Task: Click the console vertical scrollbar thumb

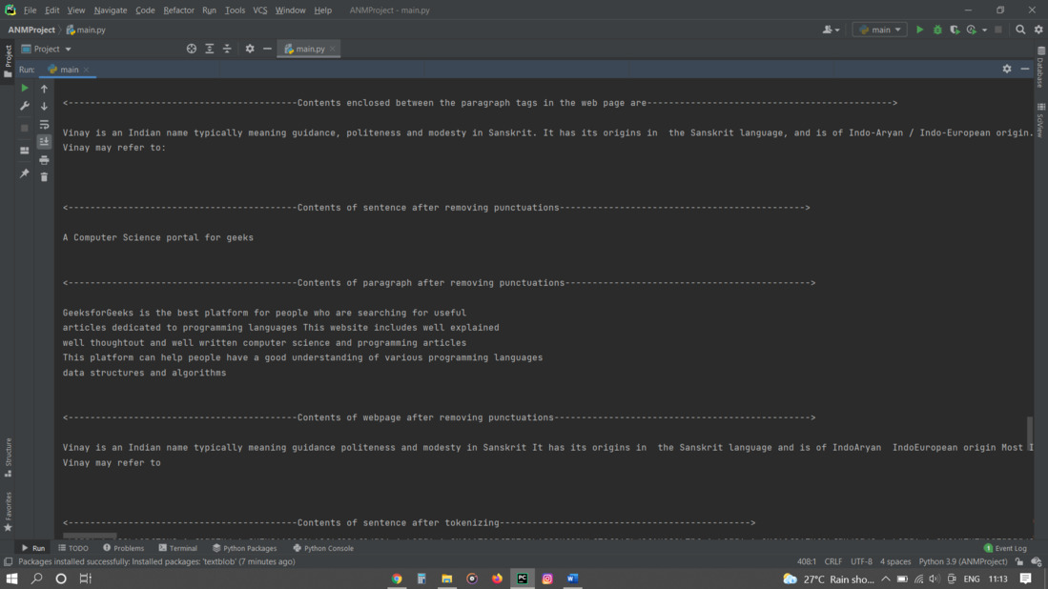Action: pos(1029,434)
